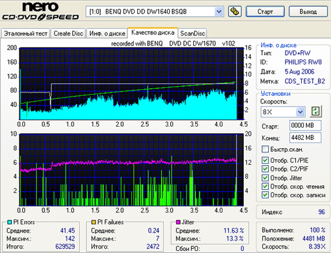
Task: Click the drive options icon beside drive selector
Action: coord(234,11)
